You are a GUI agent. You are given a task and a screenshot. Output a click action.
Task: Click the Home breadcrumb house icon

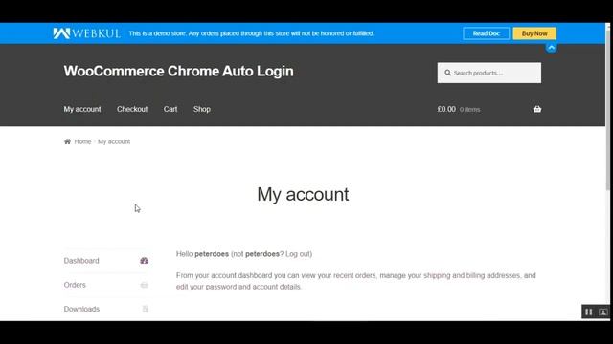(x=67, y=141)
